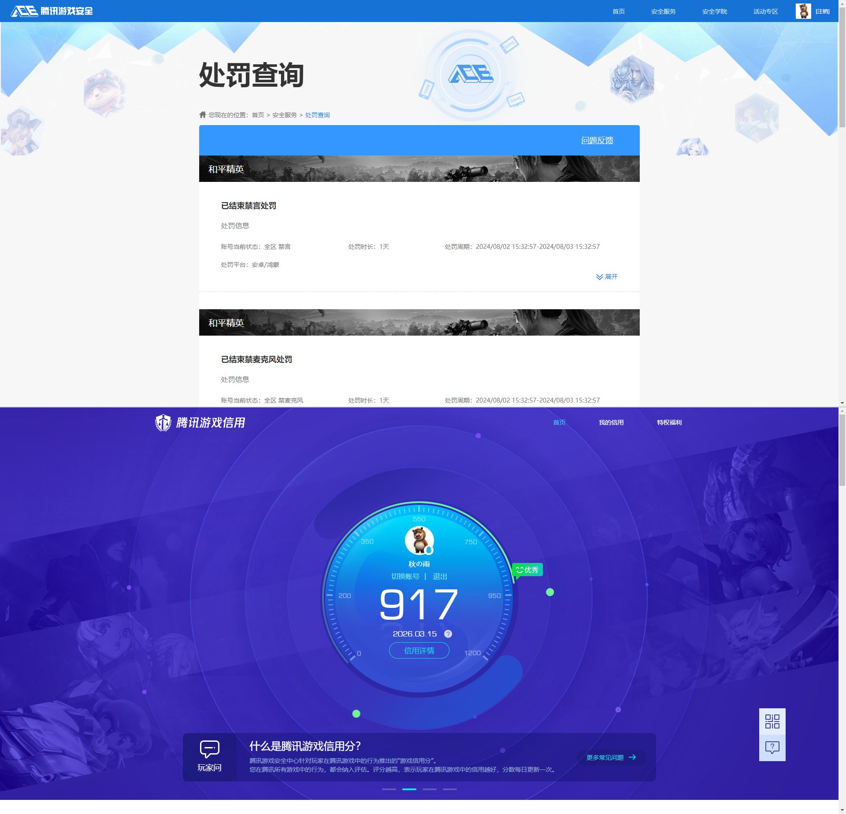
Task: Expand the 已结束禁言处罚 details via 展开
Action: point(607,277)
